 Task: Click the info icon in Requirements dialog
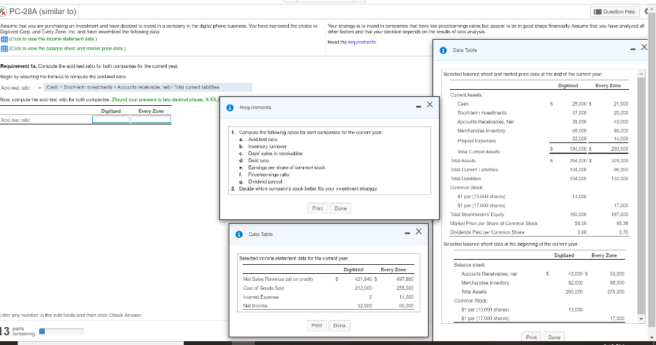(230, 108)
